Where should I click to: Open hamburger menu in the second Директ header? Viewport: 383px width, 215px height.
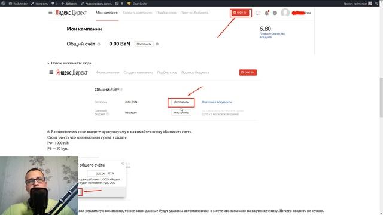pos(51,72)
